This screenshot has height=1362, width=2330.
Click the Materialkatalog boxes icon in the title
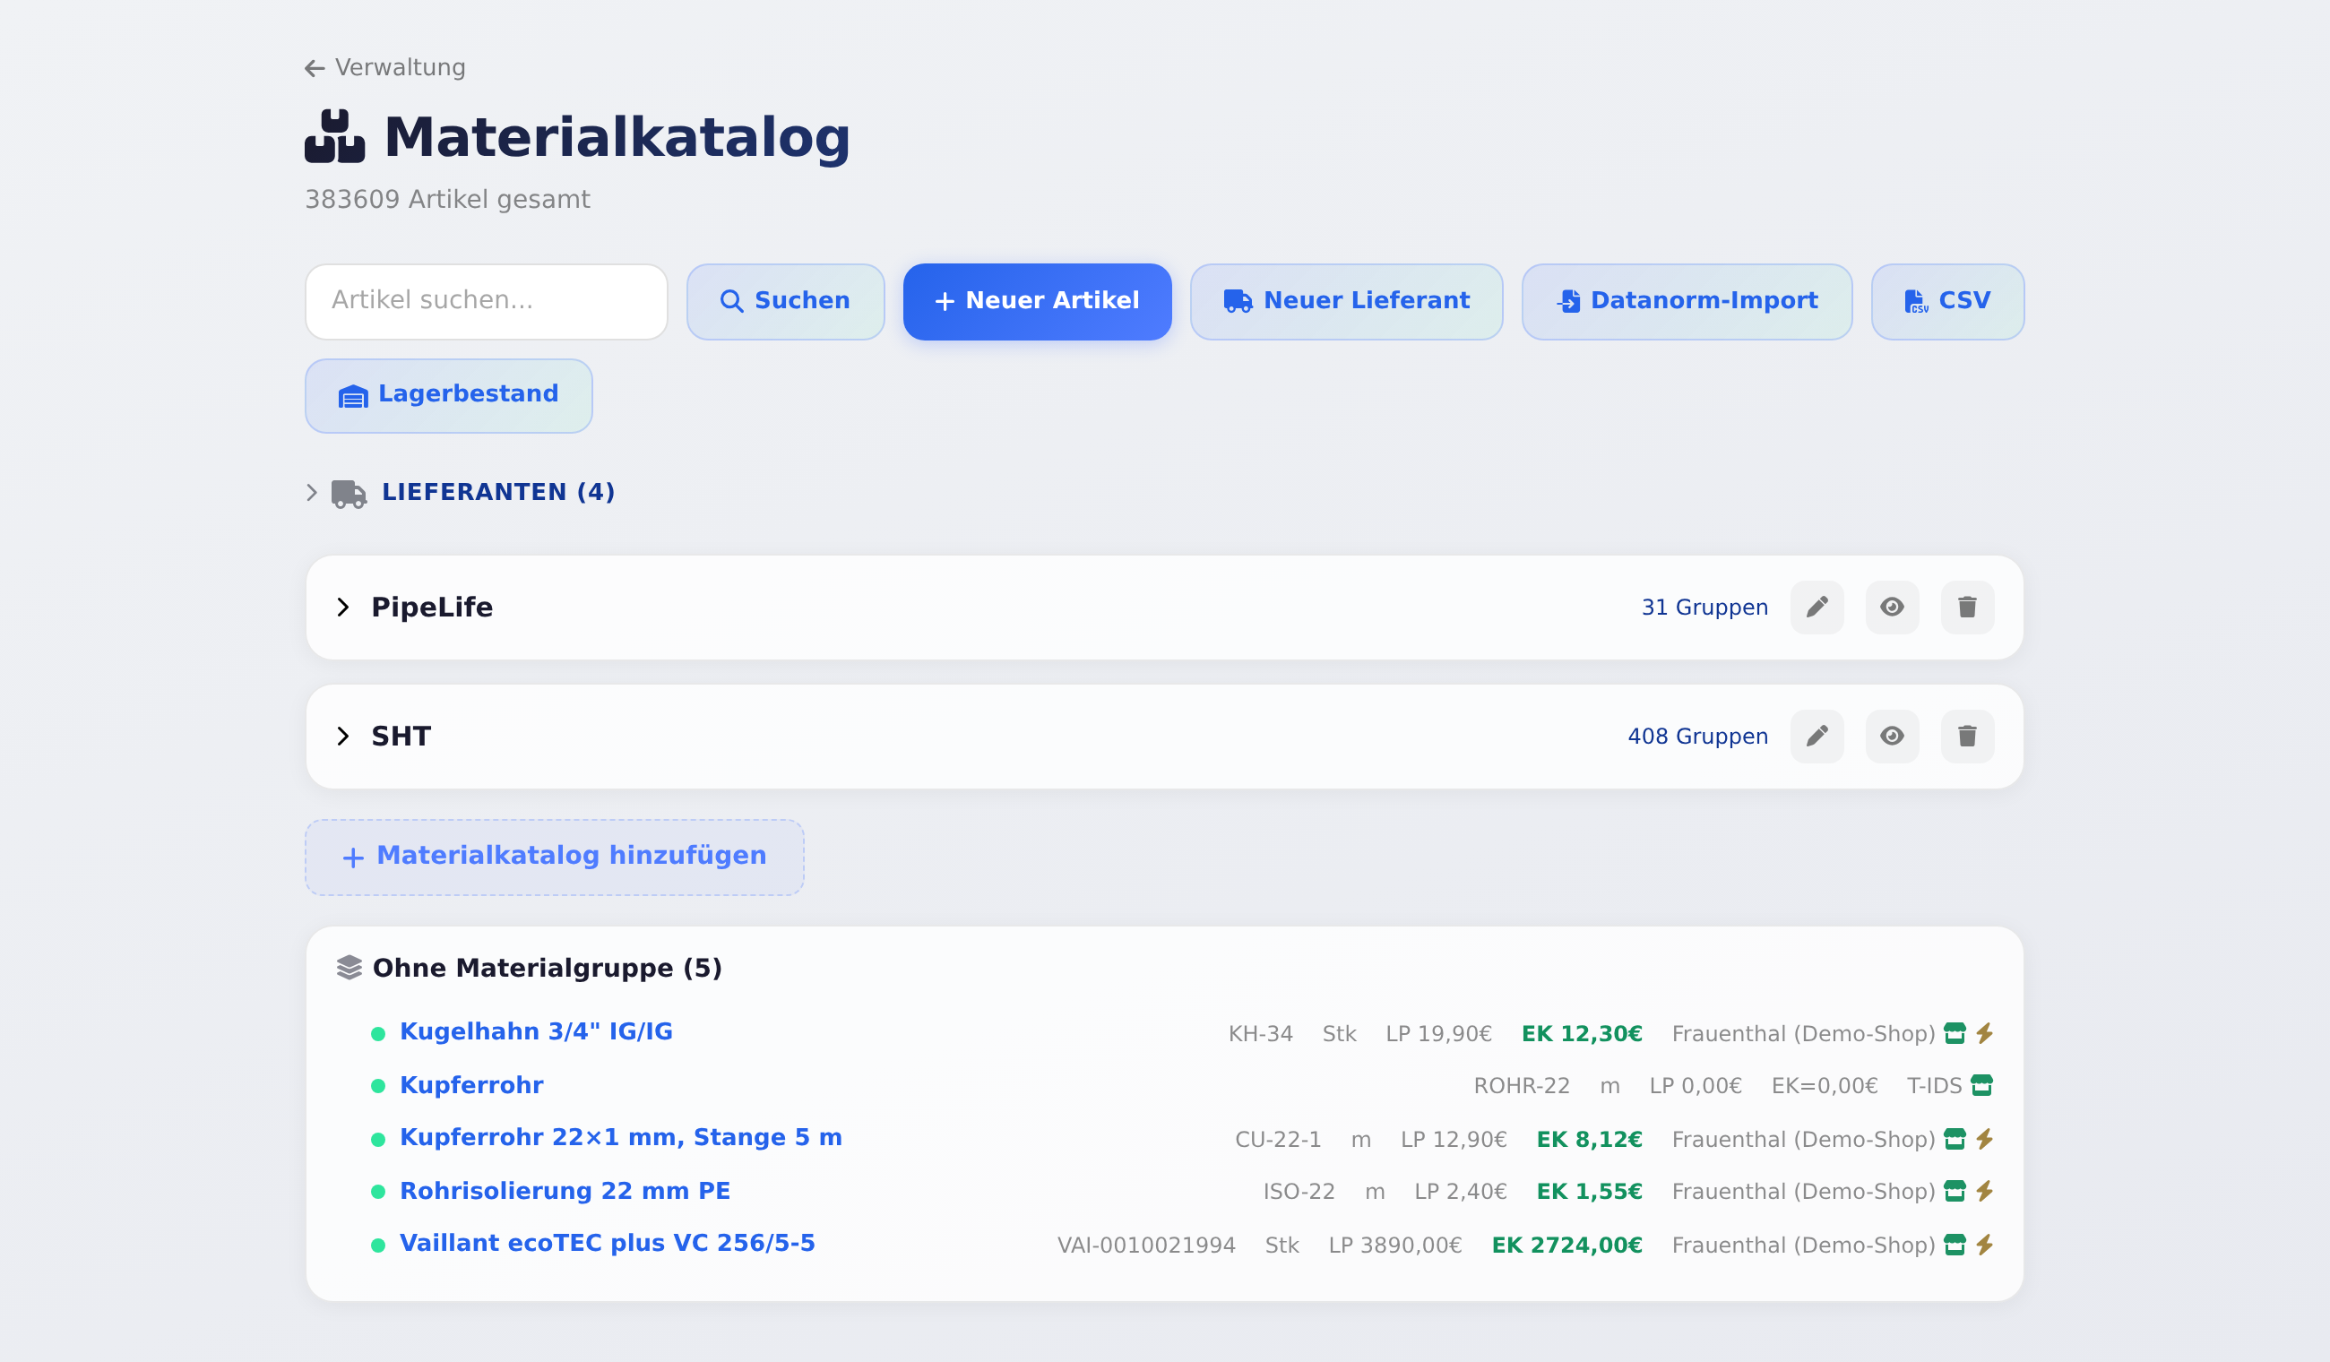334,137
